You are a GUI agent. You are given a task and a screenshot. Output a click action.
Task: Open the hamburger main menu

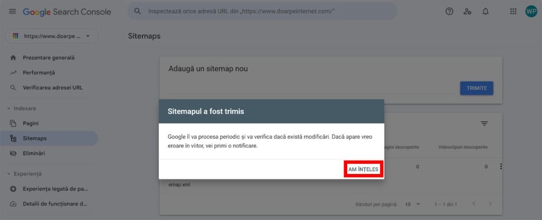point(12,12)
